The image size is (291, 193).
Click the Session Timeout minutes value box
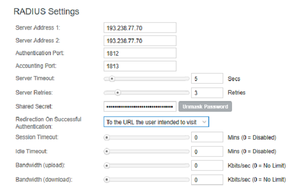coord(207,137)
